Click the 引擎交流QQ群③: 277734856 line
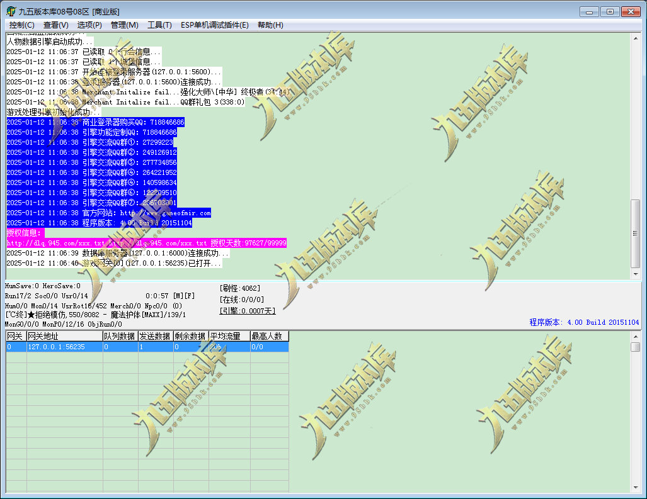This screenshot has width=647, height=499. [x=92, y=162]
